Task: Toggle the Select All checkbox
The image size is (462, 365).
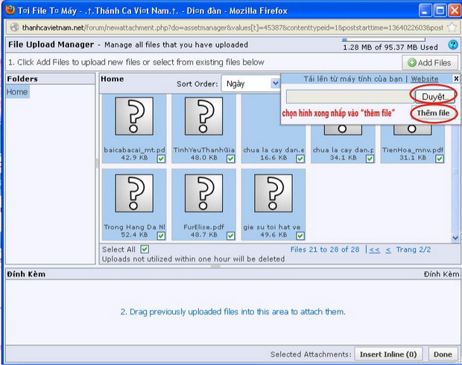Action: click(x=145, y=250)
